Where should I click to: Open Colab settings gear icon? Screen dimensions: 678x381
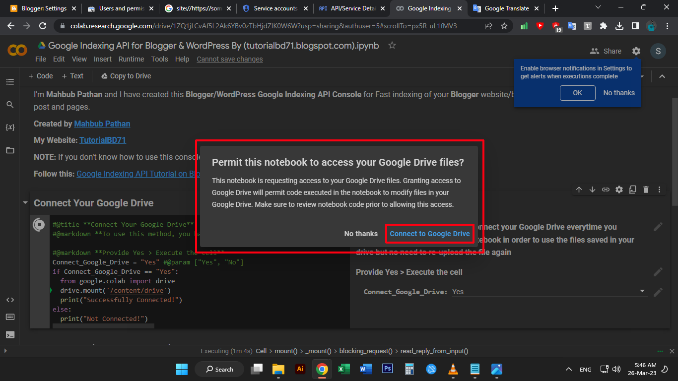coord(636,51)
